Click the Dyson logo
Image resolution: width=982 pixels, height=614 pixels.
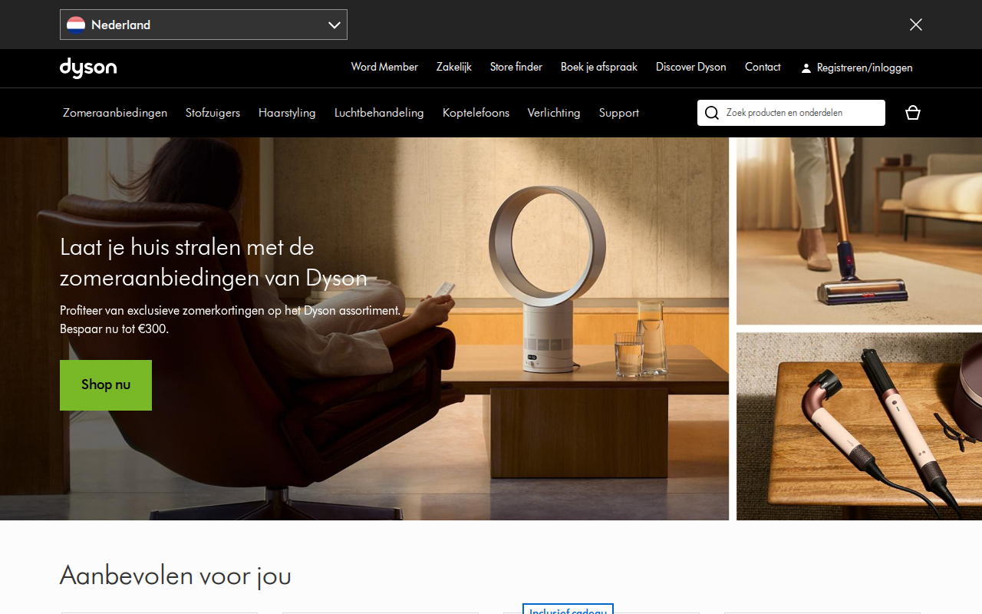(88, 68)
